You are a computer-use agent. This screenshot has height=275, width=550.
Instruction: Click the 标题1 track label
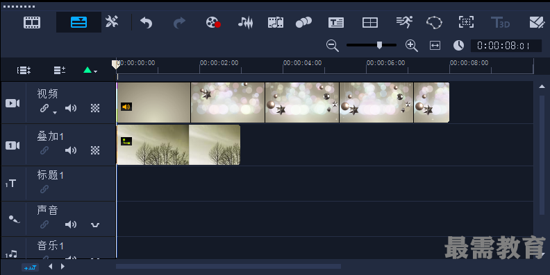[x=50, y=175]
